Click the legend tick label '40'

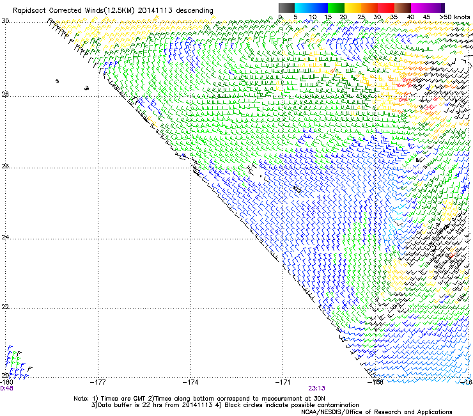[410, 17]
